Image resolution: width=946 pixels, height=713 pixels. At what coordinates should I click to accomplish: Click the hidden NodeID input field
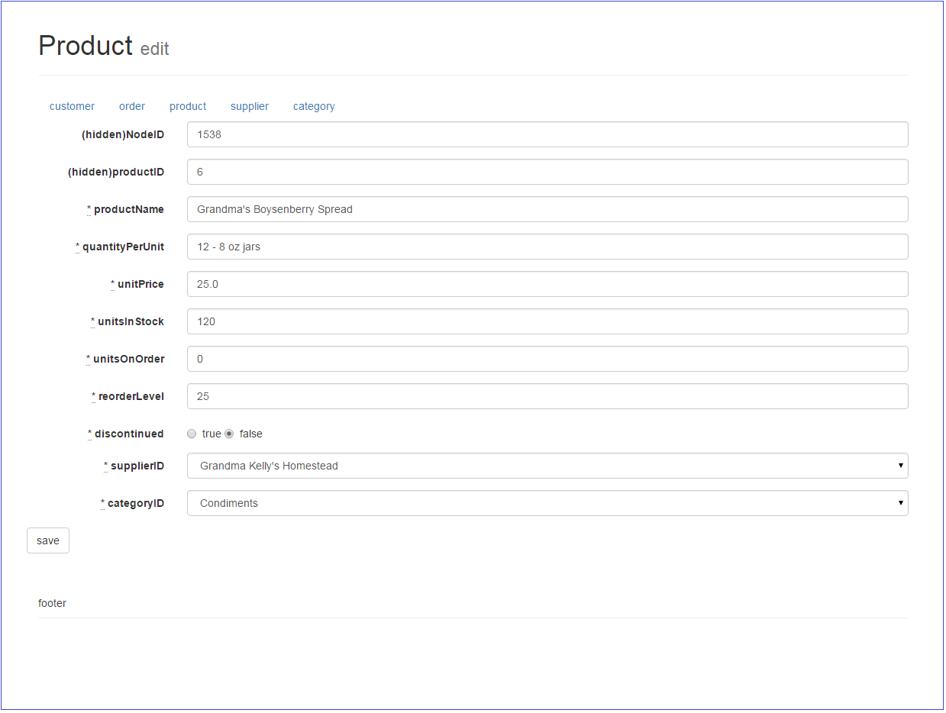coord(547,134)
